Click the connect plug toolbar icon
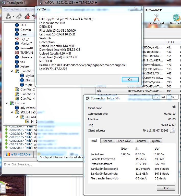Viewport: 181px width, 196px height. 19,17
